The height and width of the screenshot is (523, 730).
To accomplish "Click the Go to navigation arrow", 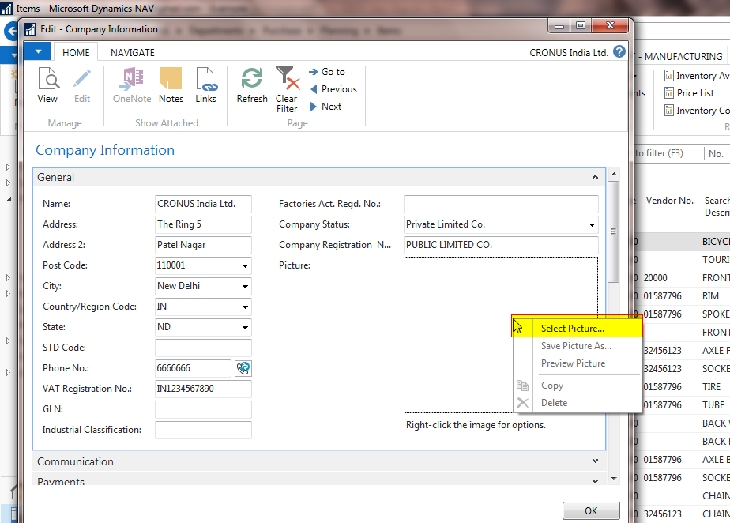I will click(329, 71).
